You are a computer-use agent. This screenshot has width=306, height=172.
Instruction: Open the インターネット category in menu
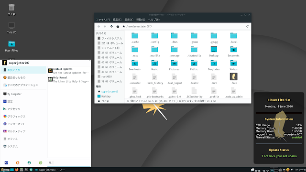(x=23, y=124)
